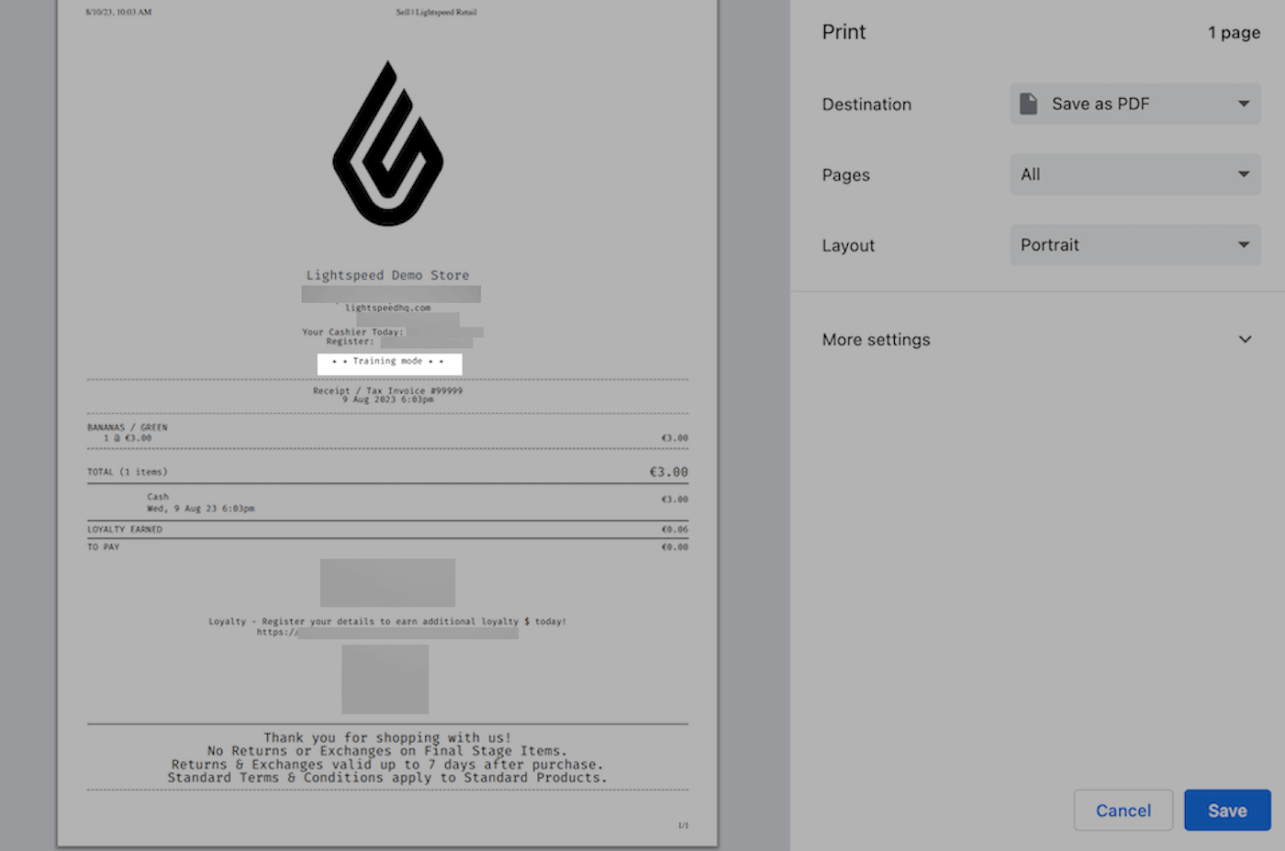Click "Thank you for shopping with us!" text
Screen dimensions: 1285x851
[x=387, y=737]
